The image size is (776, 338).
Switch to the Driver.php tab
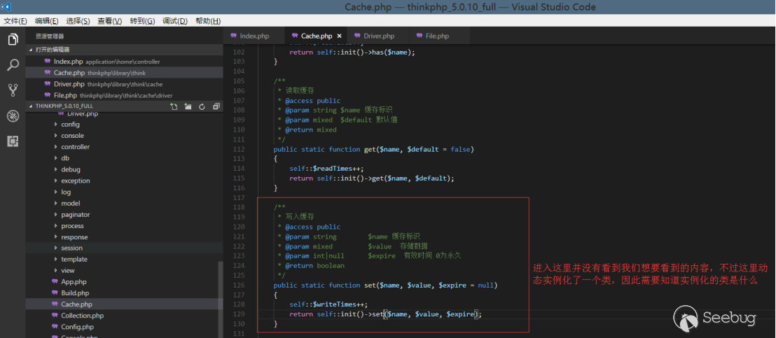click(379, 36)
